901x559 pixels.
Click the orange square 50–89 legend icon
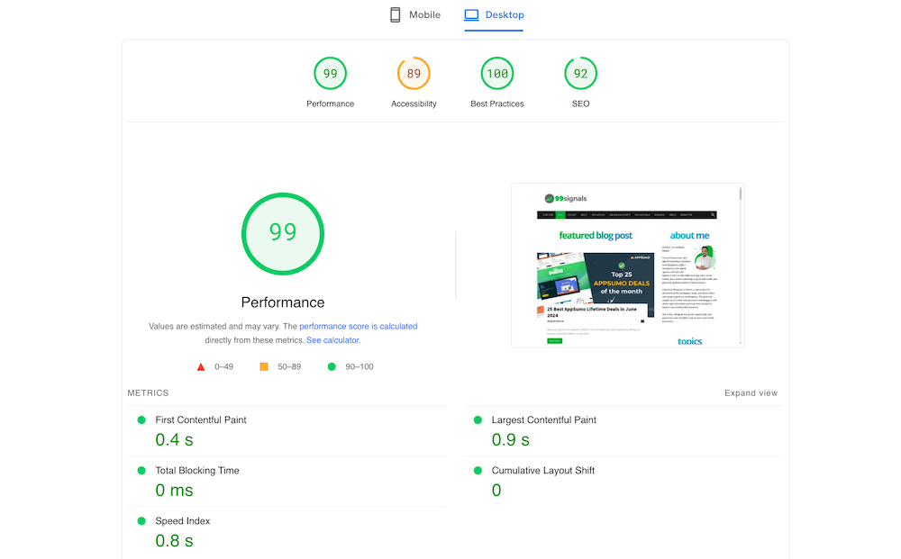[x=264, y=367]
